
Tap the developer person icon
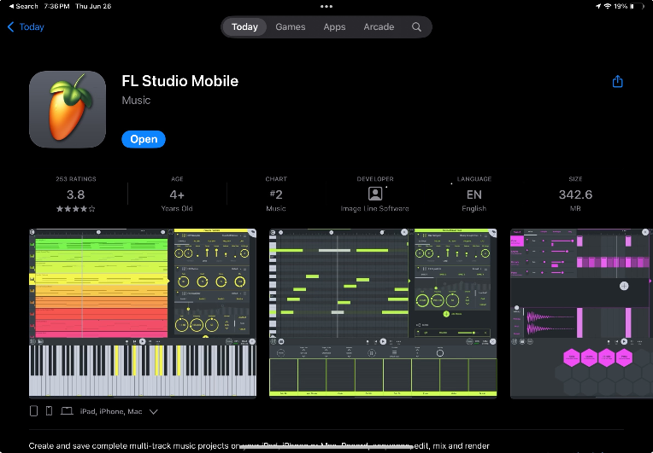click(x=375, y=194)
